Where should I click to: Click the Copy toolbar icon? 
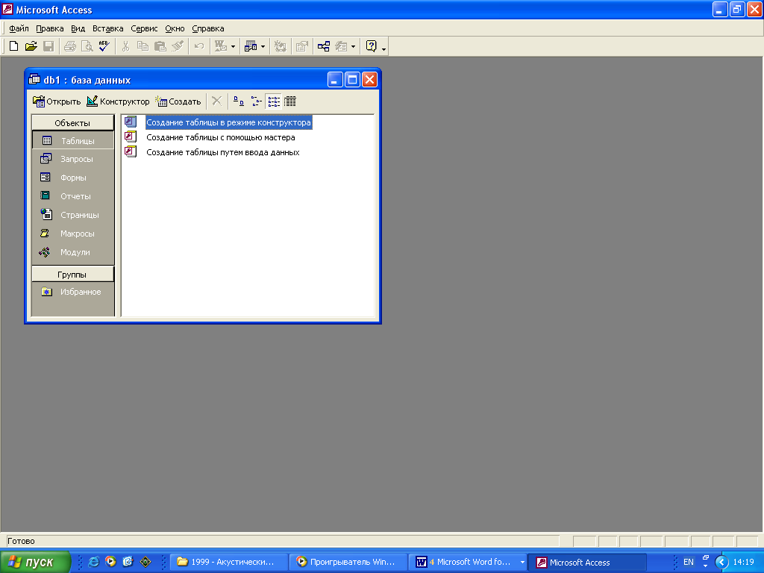(x=143, y=46)
